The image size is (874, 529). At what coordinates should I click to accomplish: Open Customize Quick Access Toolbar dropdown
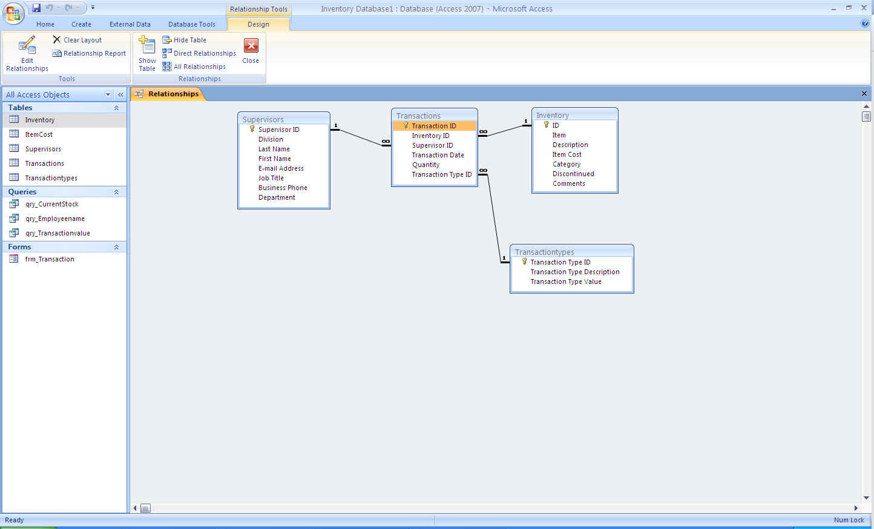pyautogui.click(x=93, y=8)
